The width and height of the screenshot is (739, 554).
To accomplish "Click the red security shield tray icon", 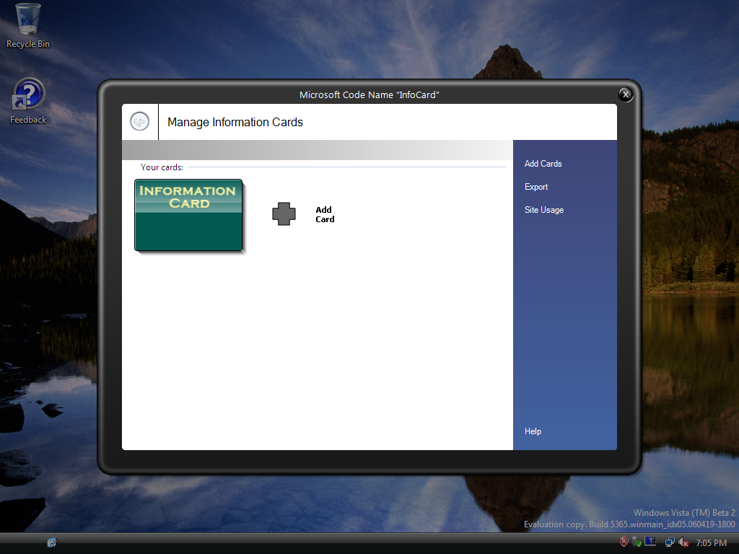I will coord(624,542).
